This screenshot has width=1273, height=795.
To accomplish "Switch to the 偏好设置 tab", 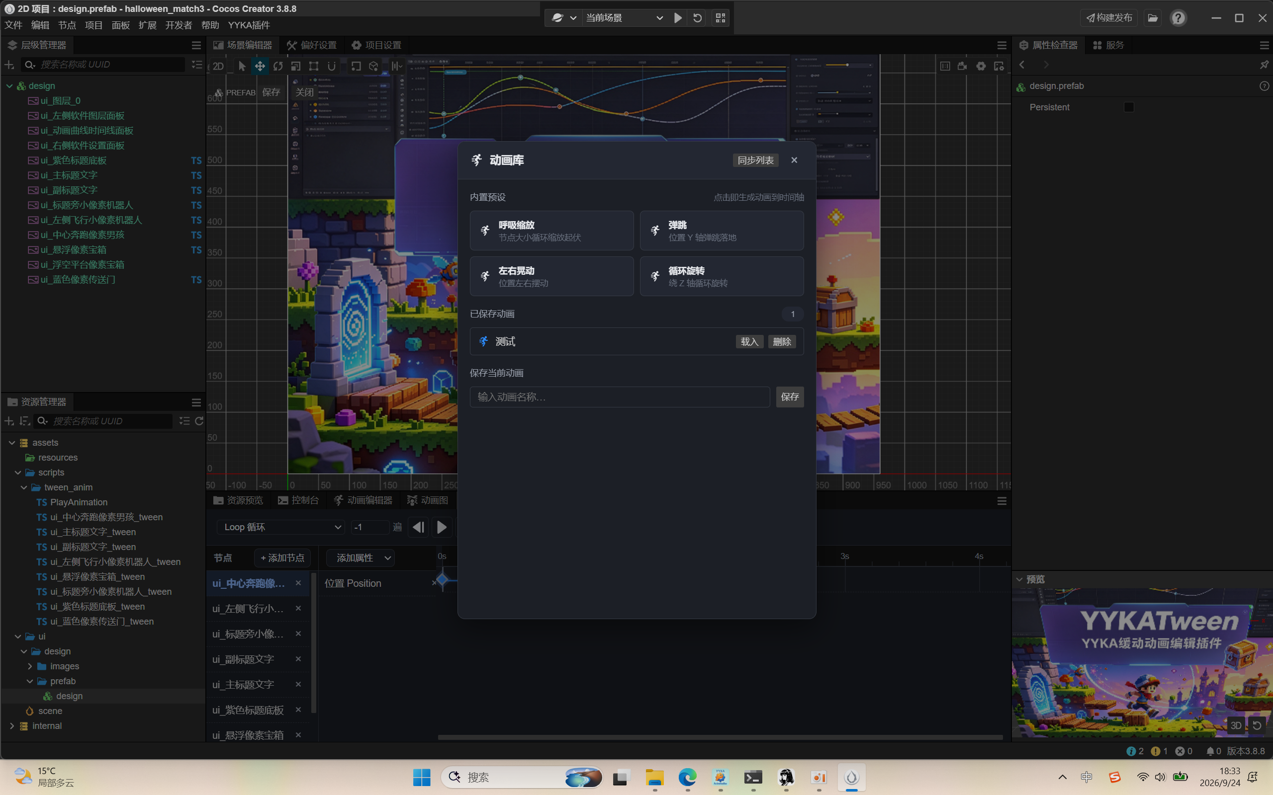I will 312,45.
